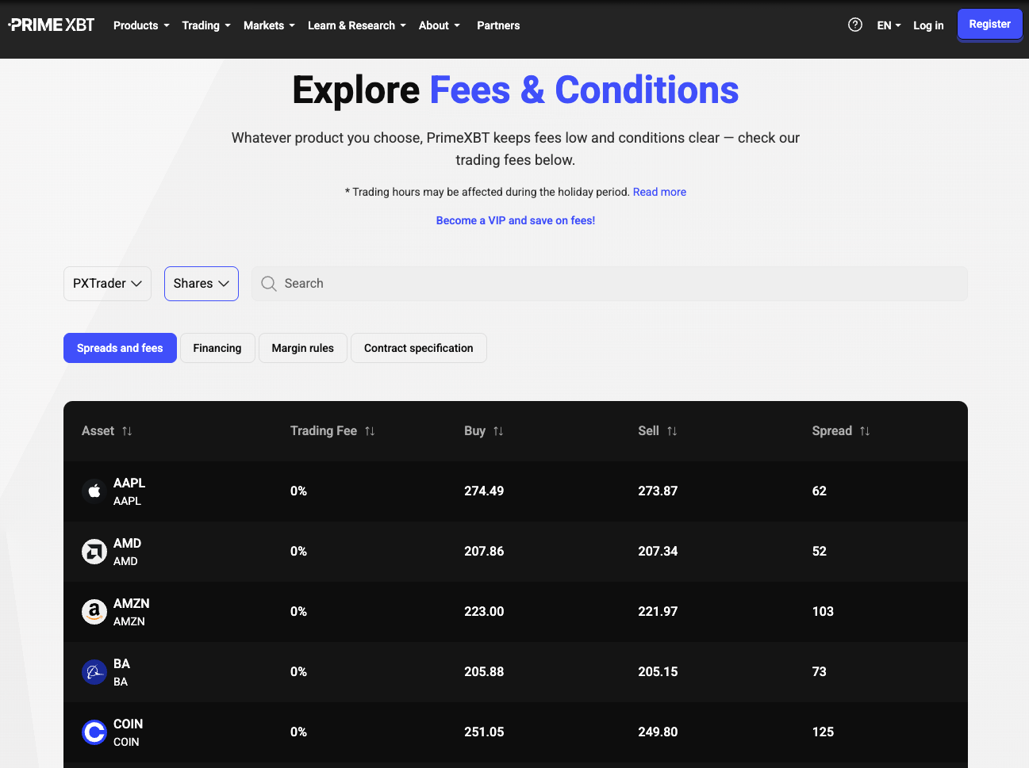Sort the table by Asset column
This screenshot has height=768, width=1029.
click(x=127, y=431)
